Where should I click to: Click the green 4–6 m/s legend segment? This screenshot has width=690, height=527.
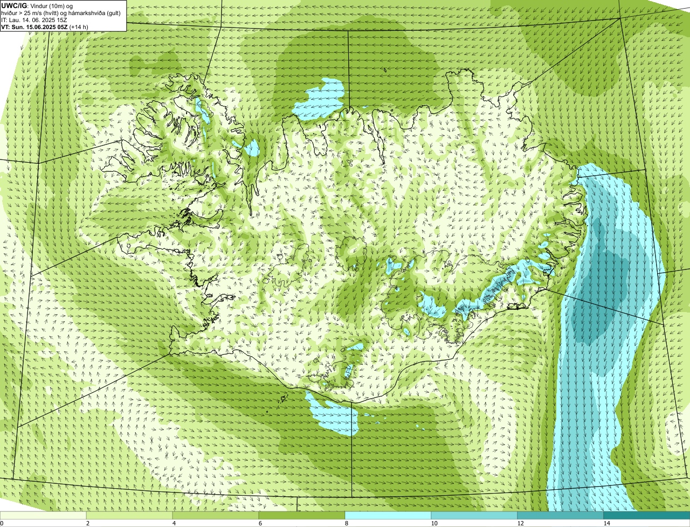tap(216, 515)
